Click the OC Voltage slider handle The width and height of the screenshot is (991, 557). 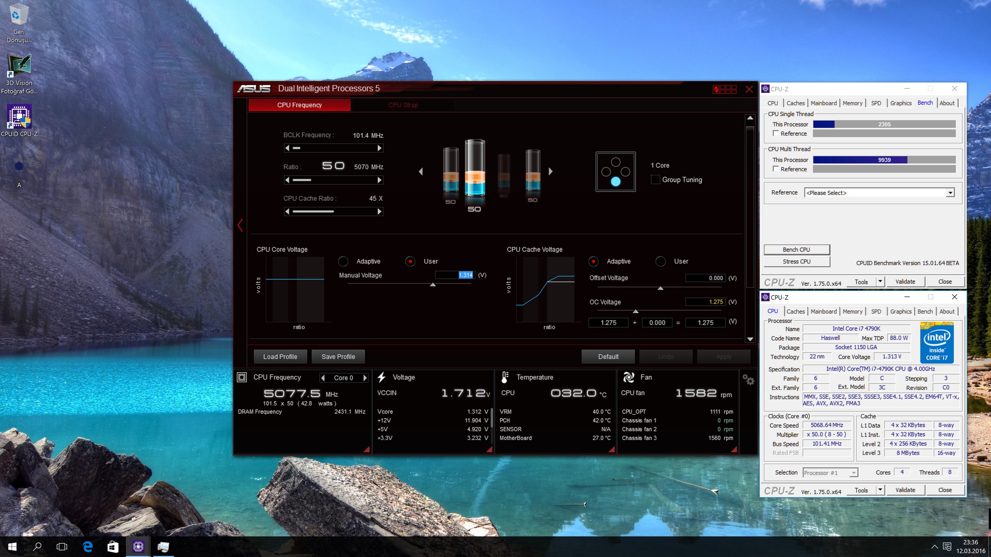coord(636,311)
